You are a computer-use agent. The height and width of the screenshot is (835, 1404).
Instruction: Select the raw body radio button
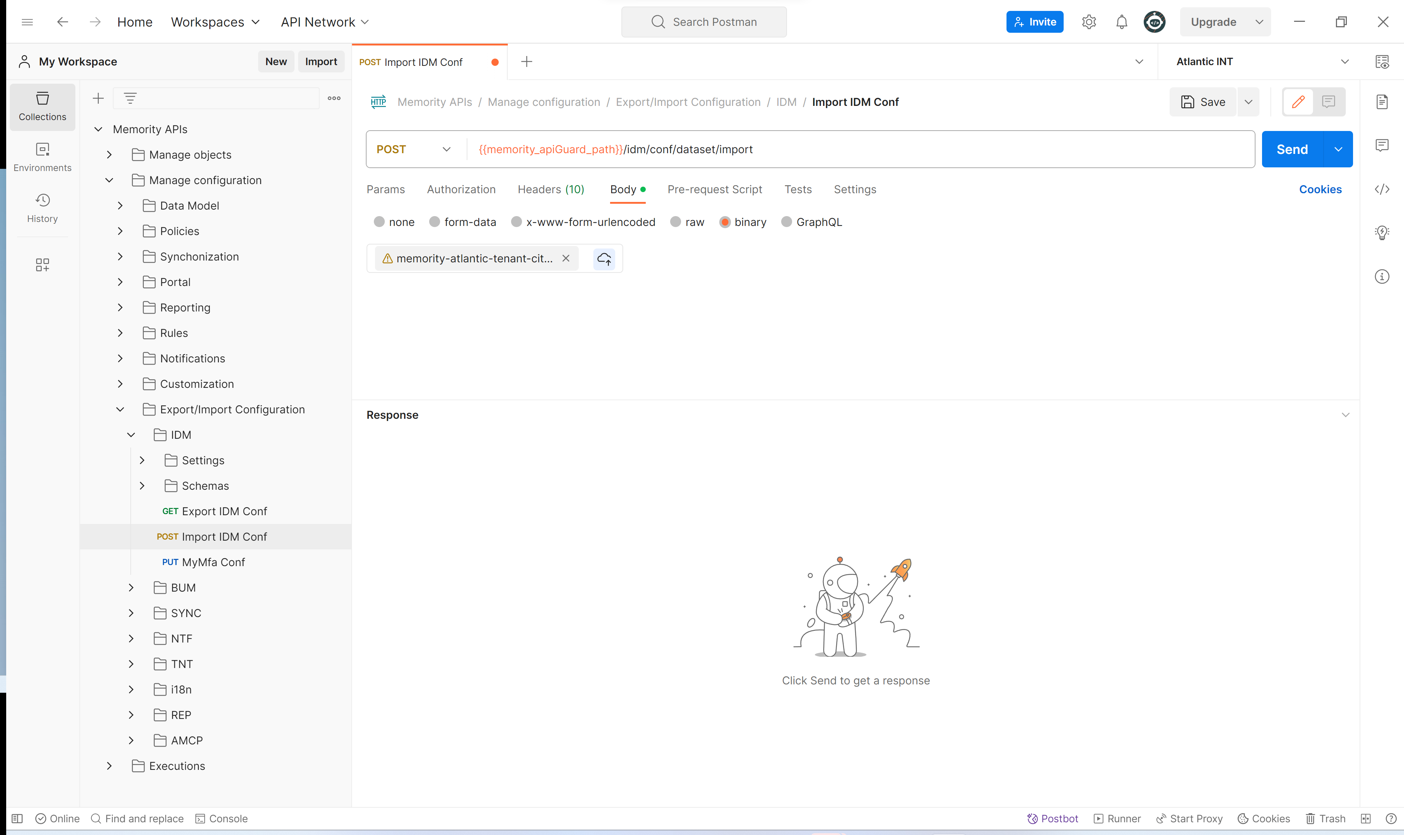pos(676,222)
